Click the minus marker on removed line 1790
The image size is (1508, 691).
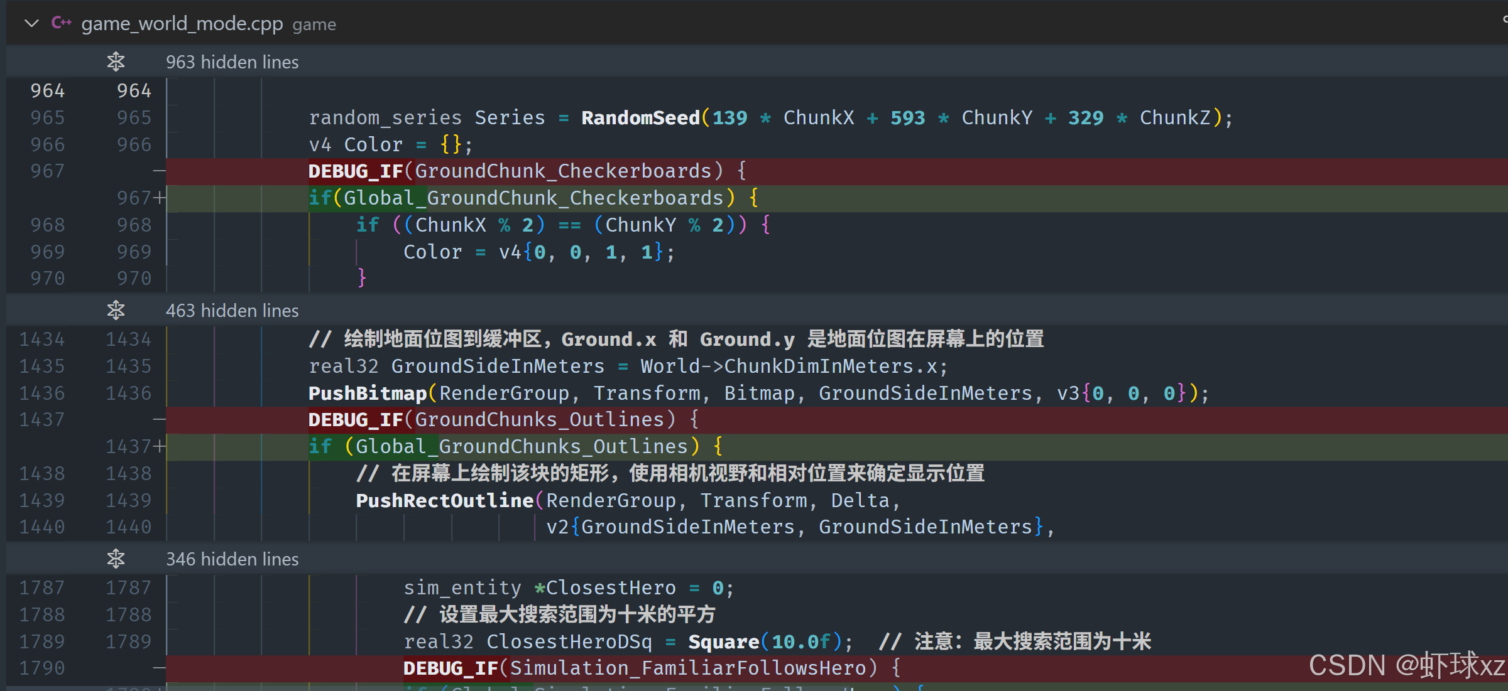point(159,668)
